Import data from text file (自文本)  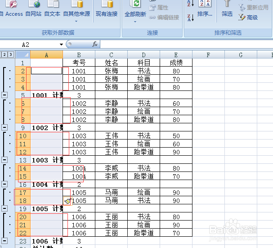[x=52, y=9]
